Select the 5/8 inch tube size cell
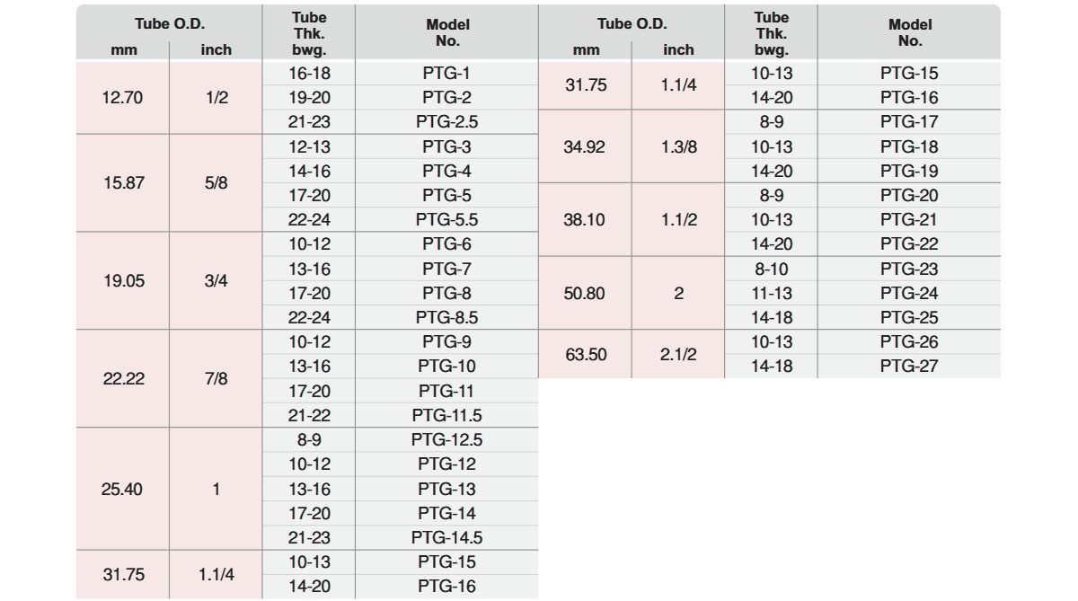Screen dimensions: 1078x601 coord(216,183)
